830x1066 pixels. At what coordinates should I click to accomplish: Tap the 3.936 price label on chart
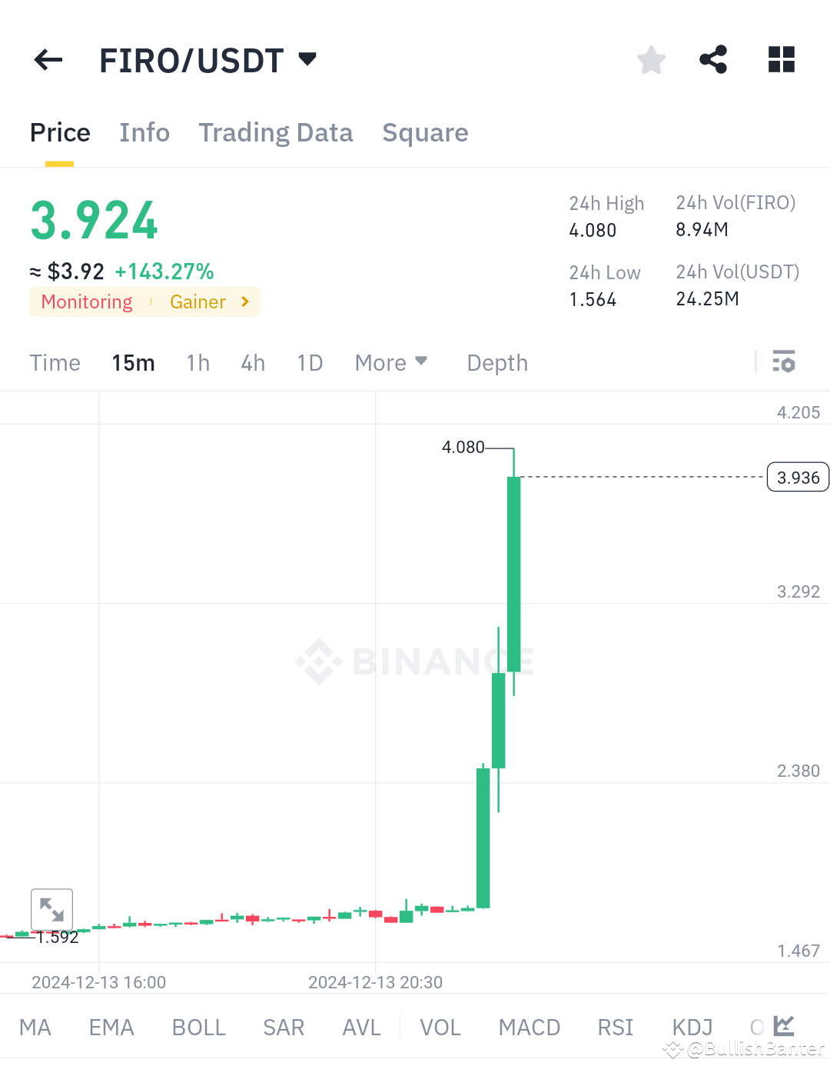pyautogui.click(x=798, y=477)
